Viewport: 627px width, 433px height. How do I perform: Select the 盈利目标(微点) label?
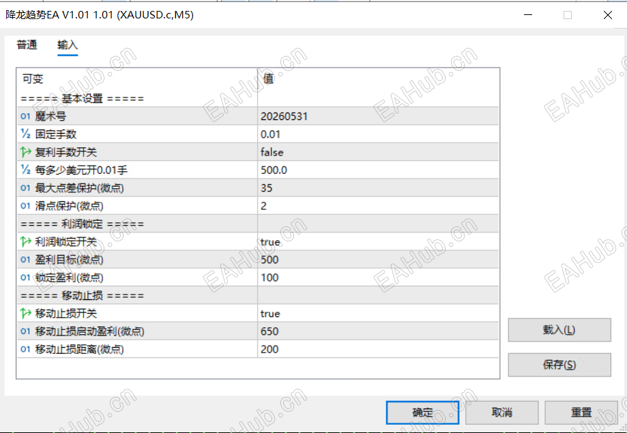click(x=69, y=260)
